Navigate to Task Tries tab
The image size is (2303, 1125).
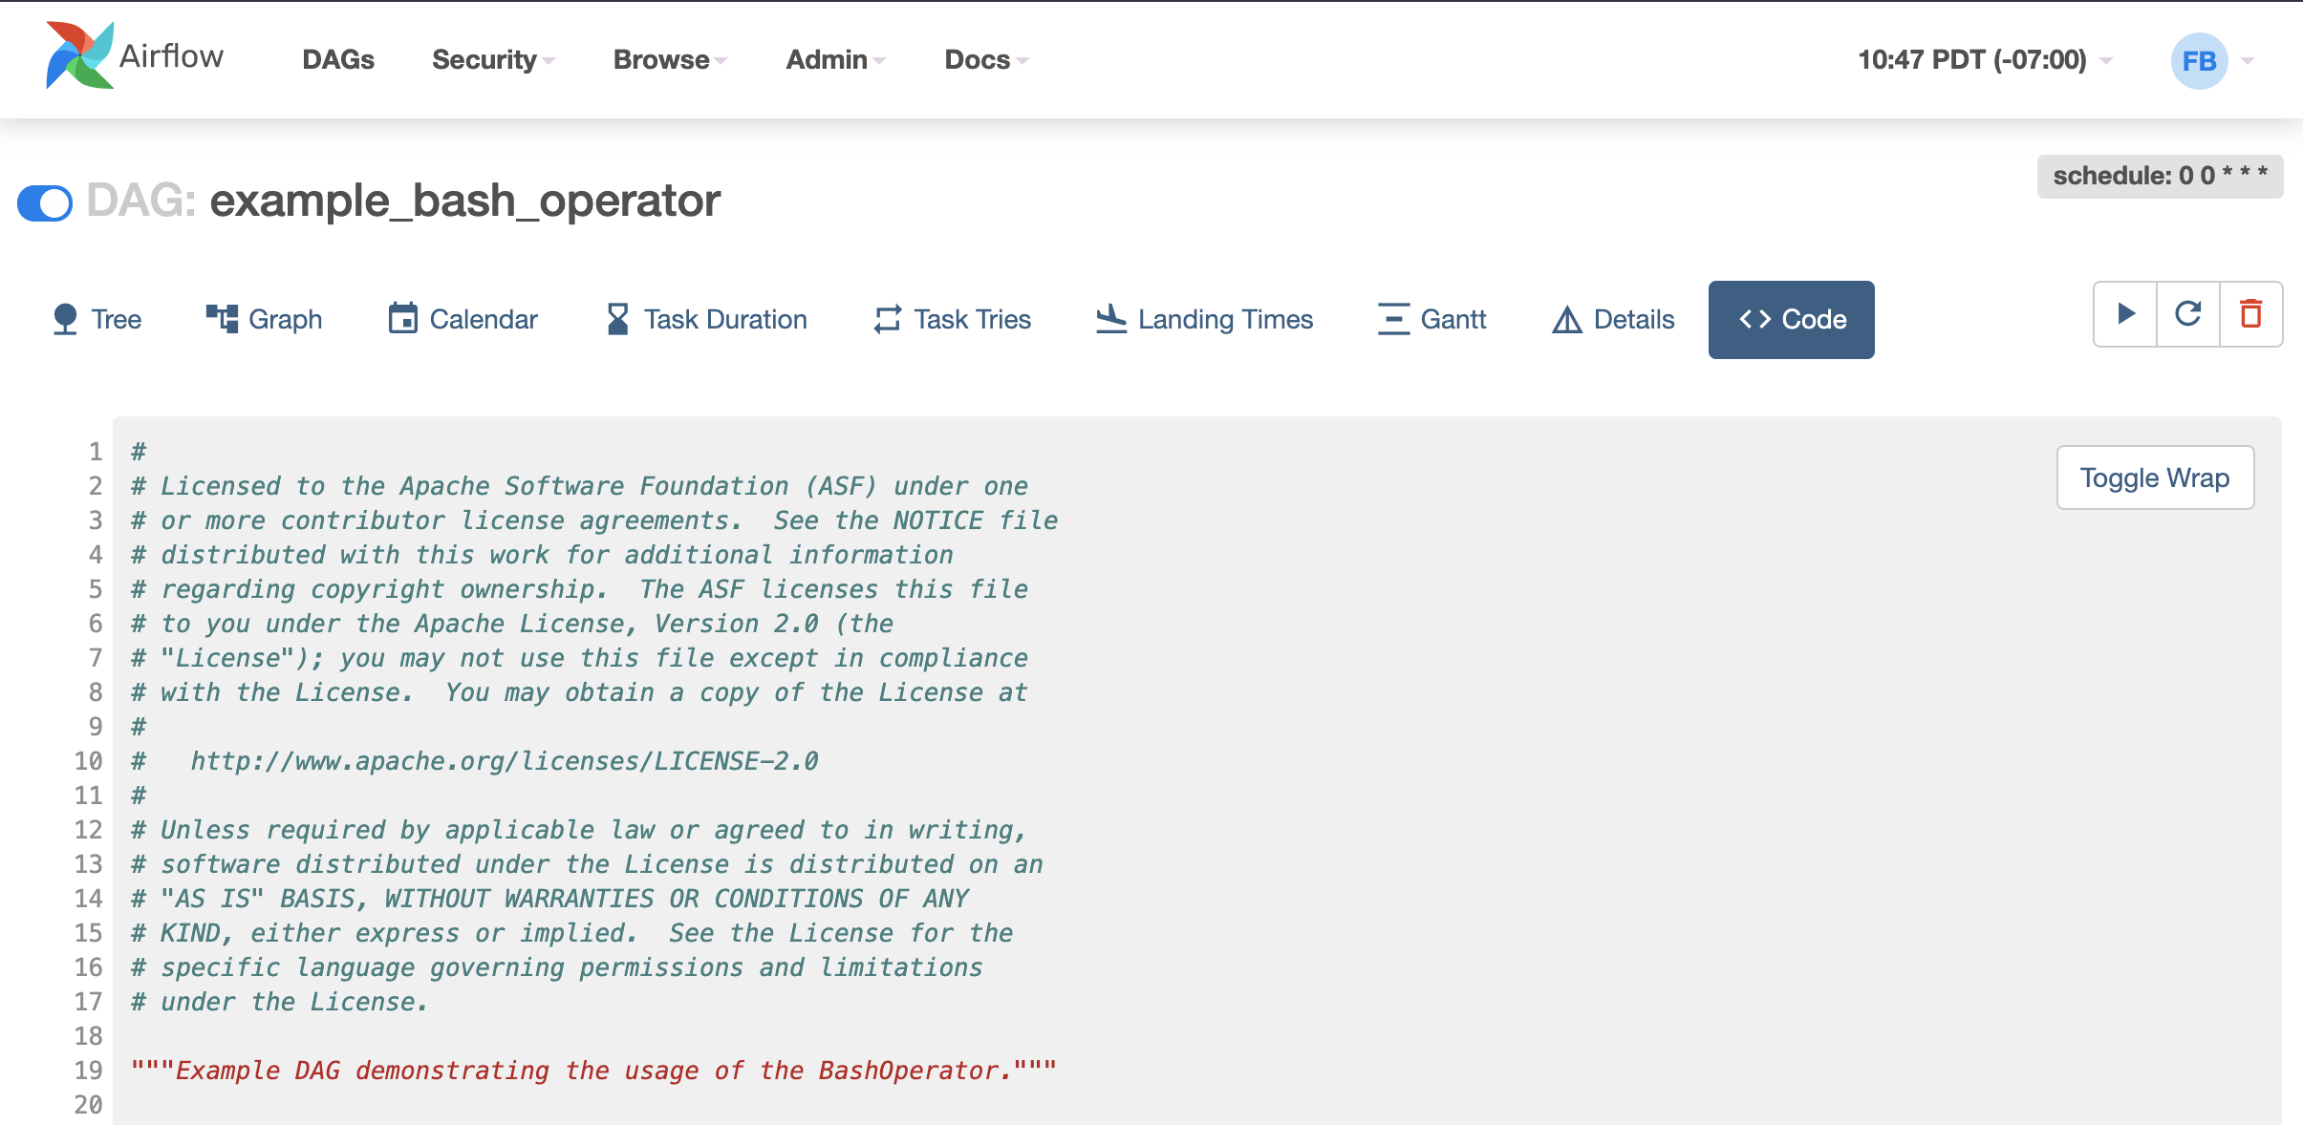click(x=954, y=319)
